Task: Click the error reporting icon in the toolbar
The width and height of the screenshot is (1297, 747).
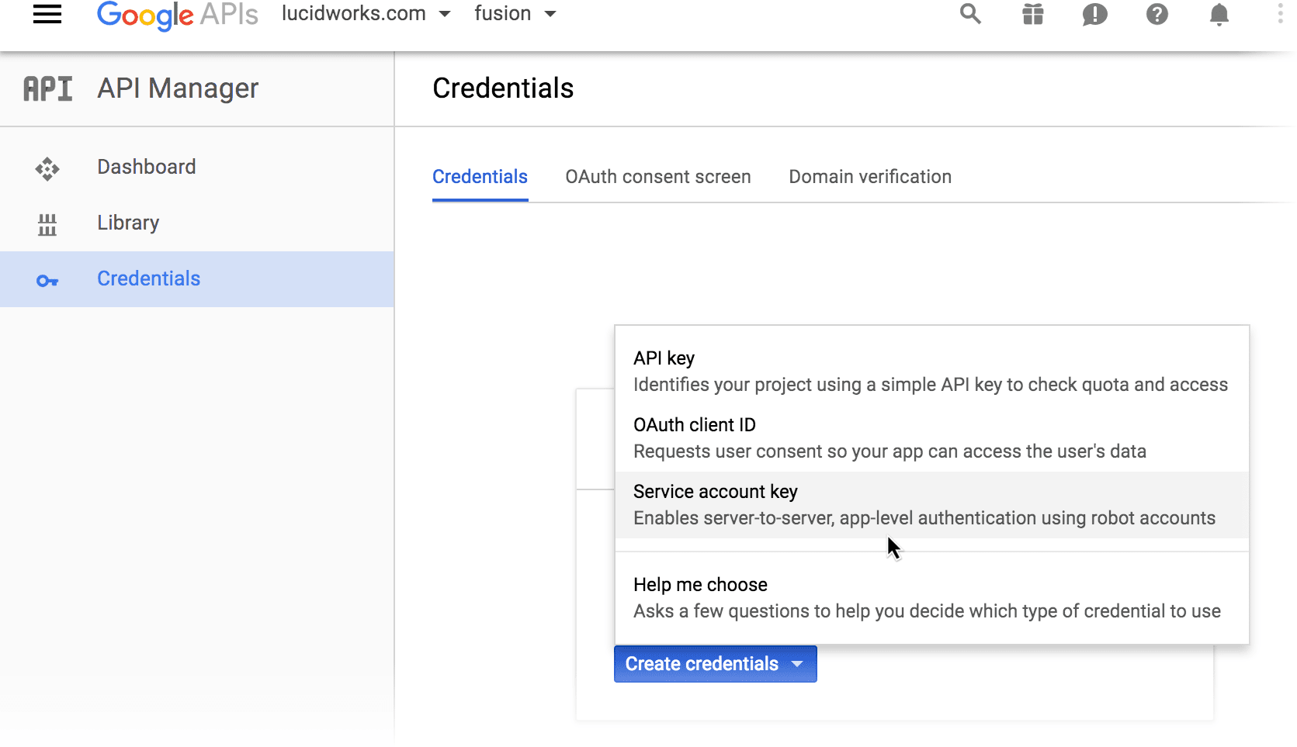Action: pyautogui.click(x=1094, y=14)
